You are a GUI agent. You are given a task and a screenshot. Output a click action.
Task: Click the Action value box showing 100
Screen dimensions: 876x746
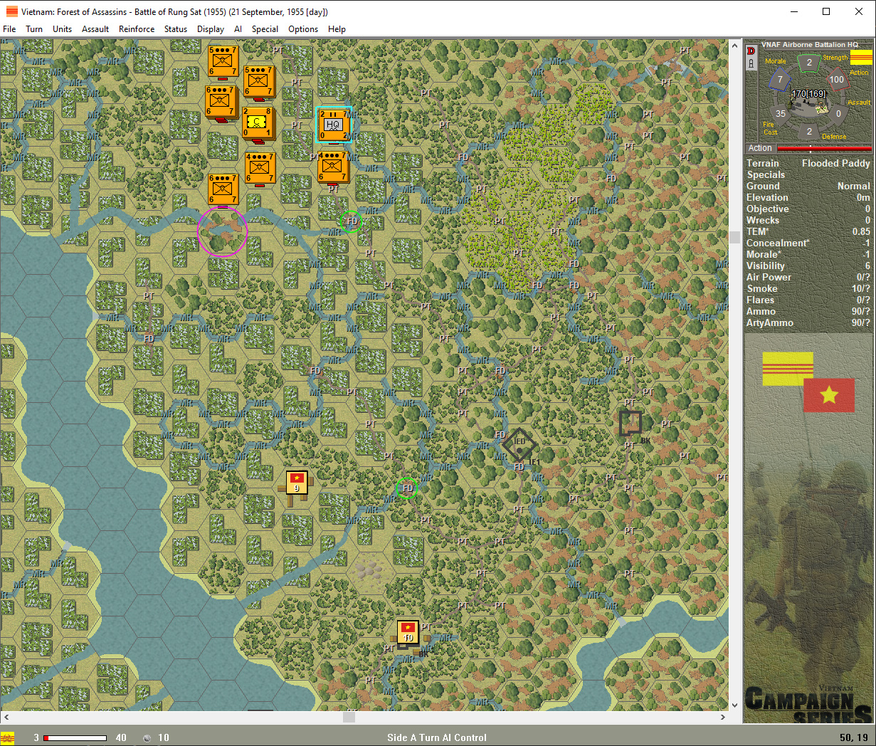pyautogui.click(x=837, y=80)
